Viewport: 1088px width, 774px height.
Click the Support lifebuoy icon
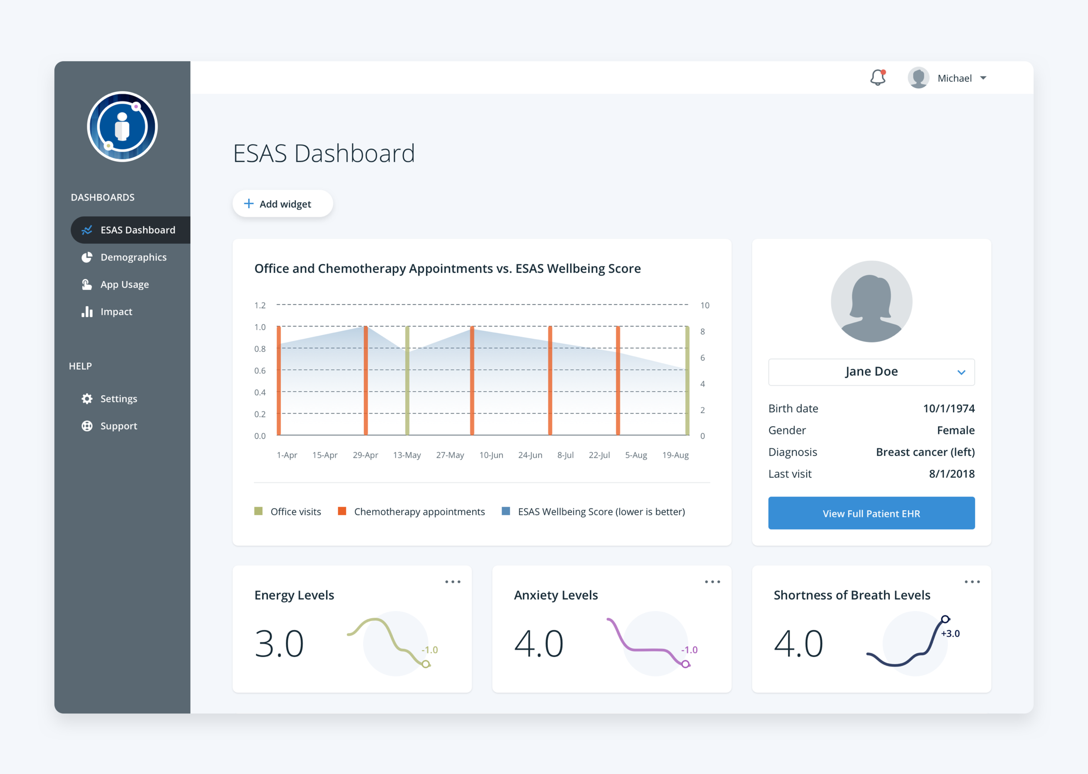pyautogui.click(x=87, y=426)
